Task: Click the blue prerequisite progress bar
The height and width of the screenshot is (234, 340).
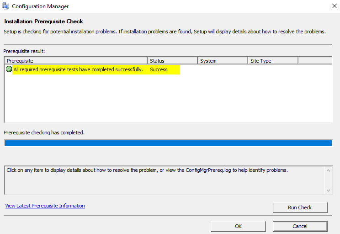Action: click(x=168, y=143)
